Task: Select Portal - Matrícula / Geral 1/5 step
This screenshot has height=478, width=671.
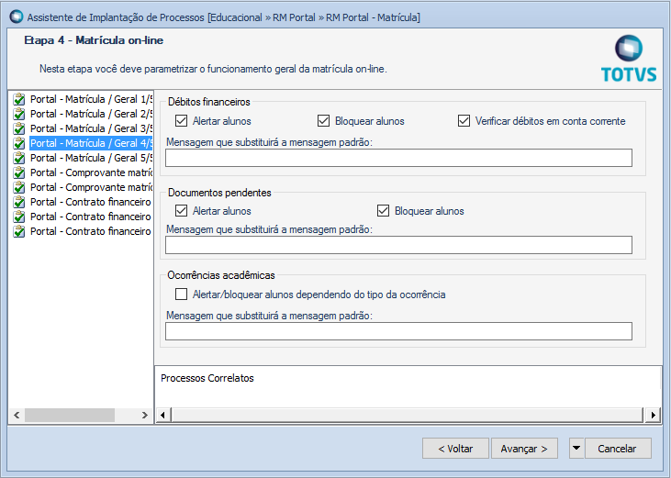Action: [91, 99]
